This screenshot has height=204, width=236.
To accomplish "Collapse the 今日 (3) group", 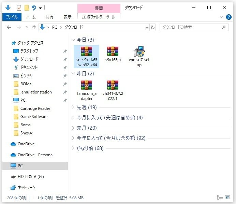I will (73, 40).
